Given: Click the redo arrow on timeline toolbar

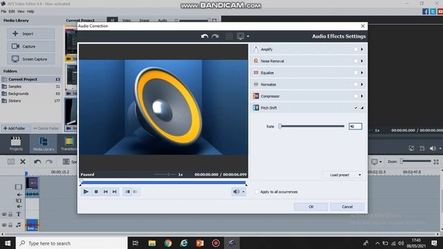Looking at the screenshot, I should tap(49, 161).
